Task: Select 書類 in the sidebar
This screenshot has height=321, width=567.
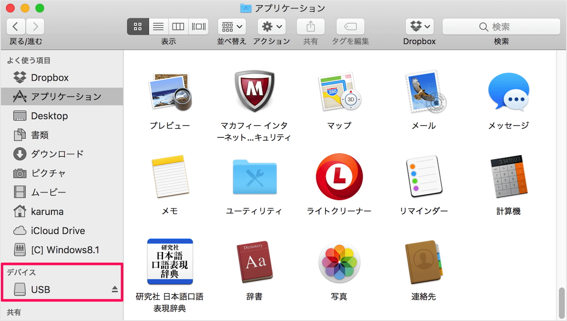Action: [x=62, y=135]
